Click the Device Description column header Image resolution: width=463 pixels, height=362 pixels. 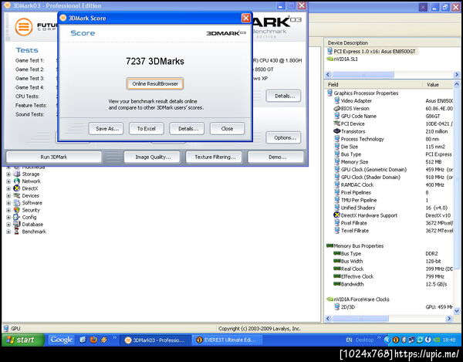pos(392,43)
